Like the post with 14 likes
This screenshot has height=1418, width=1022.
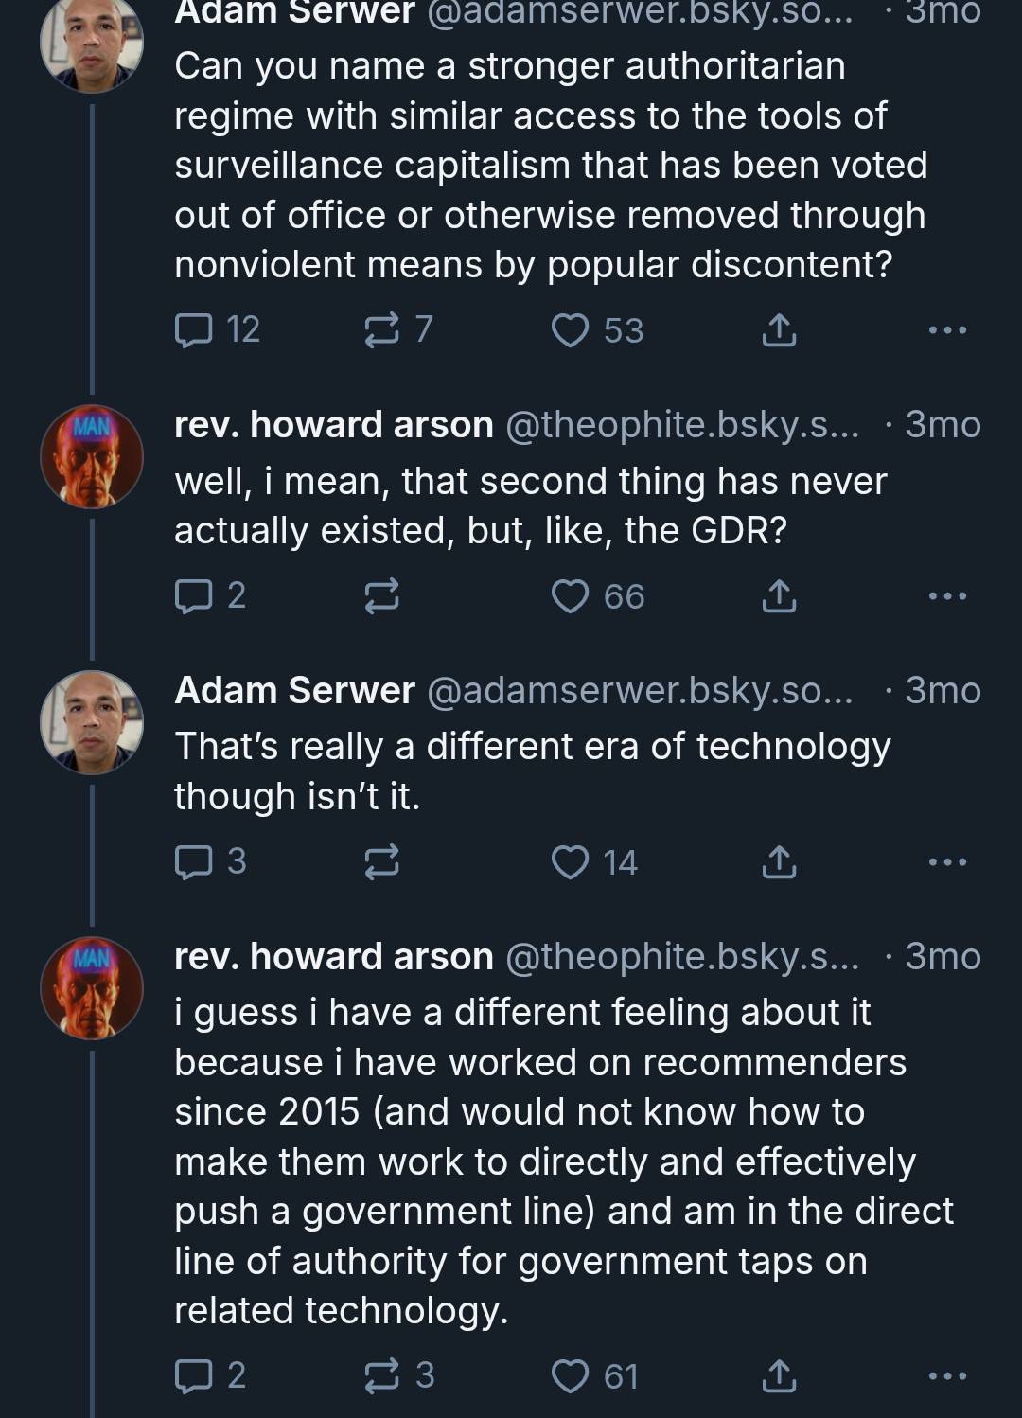(x=571, y=862)
